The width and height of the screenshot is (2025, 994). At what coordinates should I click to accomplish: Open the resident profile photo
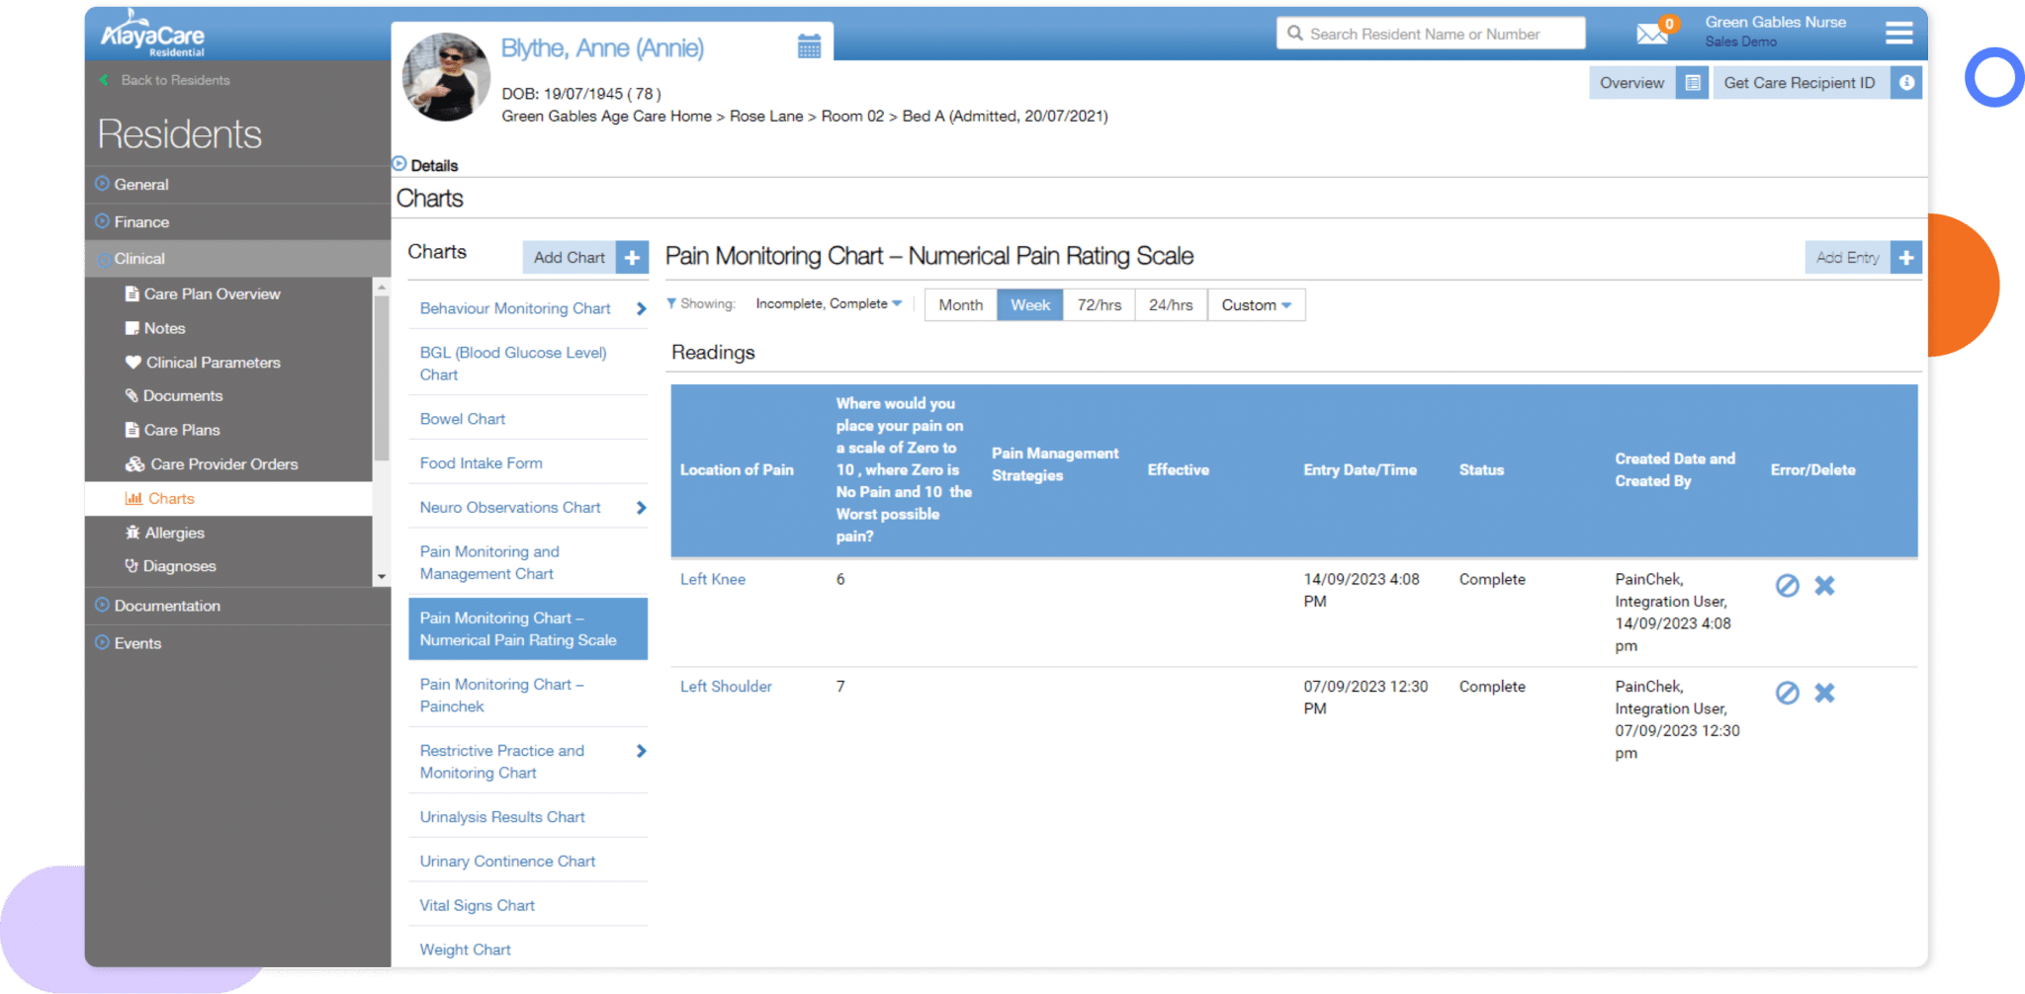[x=446, y=78]
